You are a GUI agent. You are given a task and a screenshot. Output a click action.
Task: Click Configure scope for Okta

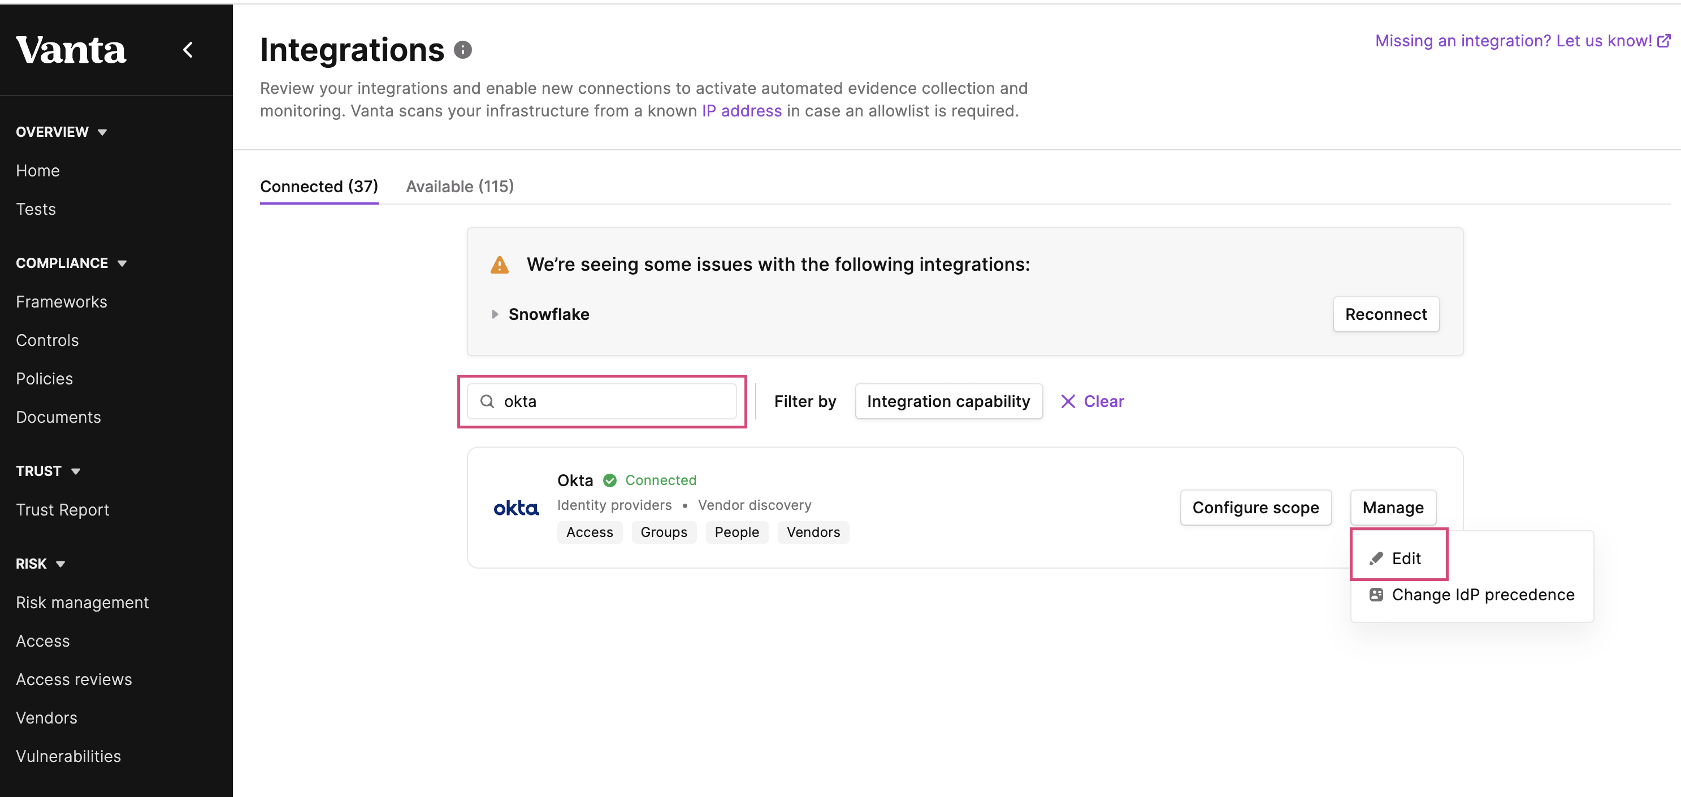(x=1255, y=508)
